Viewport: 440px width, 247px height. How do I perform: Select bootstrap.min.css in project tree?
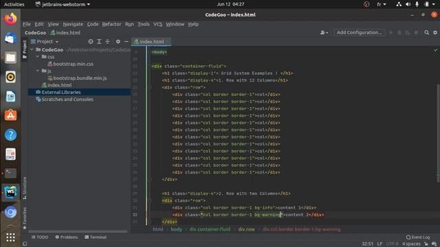point(70,64)
